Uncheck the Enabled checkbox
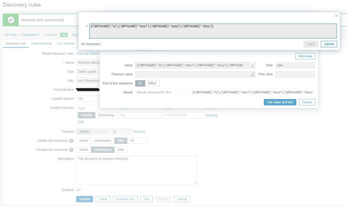 pyautogui.click(x=78, y=190)
